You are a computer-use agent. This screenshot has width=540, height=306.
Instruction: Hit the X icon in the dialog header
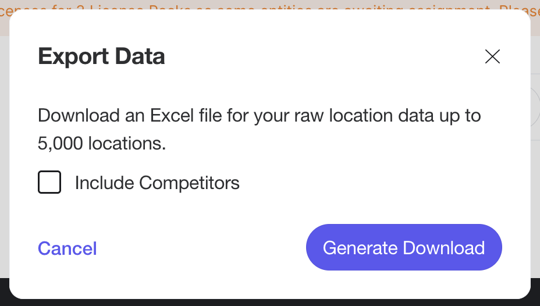pos(492,56)
